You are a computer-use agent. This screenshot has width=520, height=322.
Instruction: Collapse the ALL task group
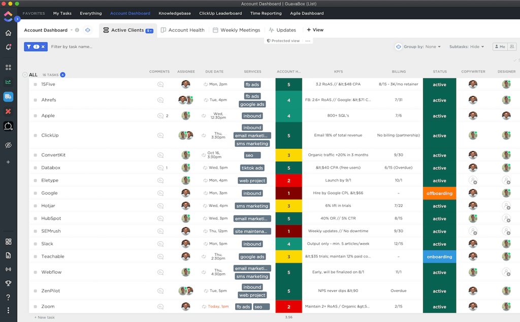point(25,75)
